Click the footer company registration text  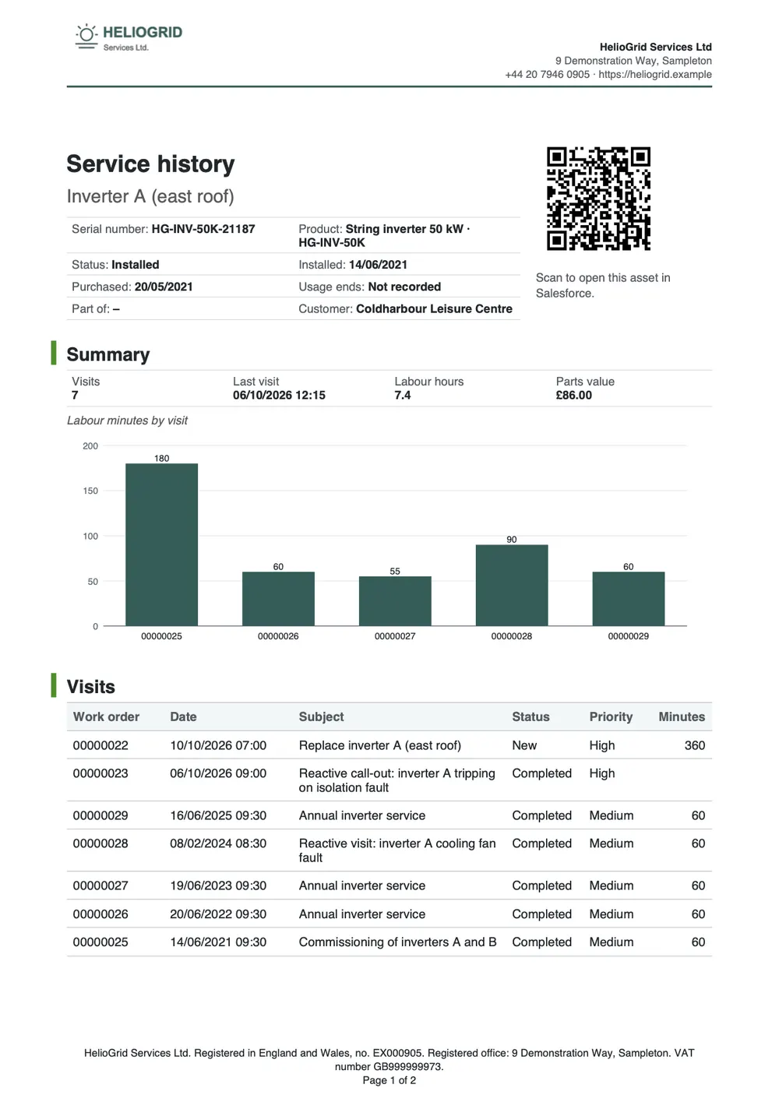[x=389, y=1060]
